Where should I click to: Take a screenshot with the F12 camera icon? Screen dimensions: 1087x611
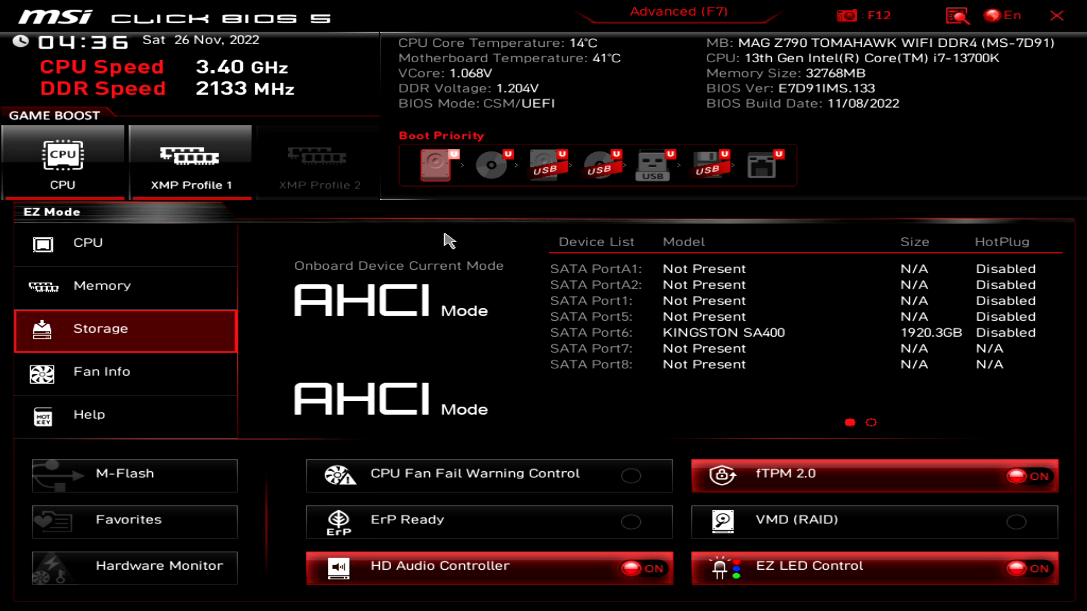(847, 15)
